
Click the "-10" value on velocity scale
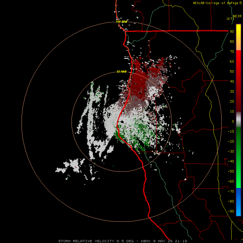coord(231,131)
